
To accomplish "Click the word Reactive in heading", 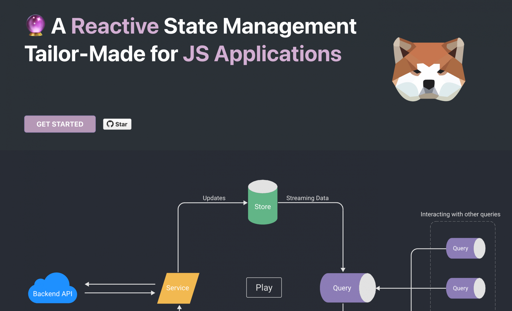I will tap(115, 26).
